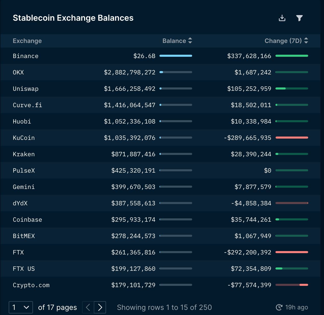
Task: Go to the next page arrow
Action: coord(100,307)
